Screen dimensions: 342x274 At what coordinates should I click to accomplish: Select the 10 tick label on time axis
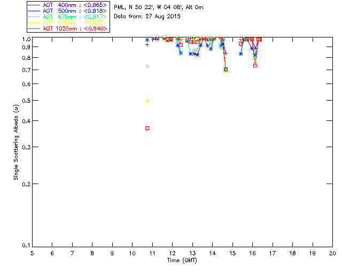pos(132,253)
